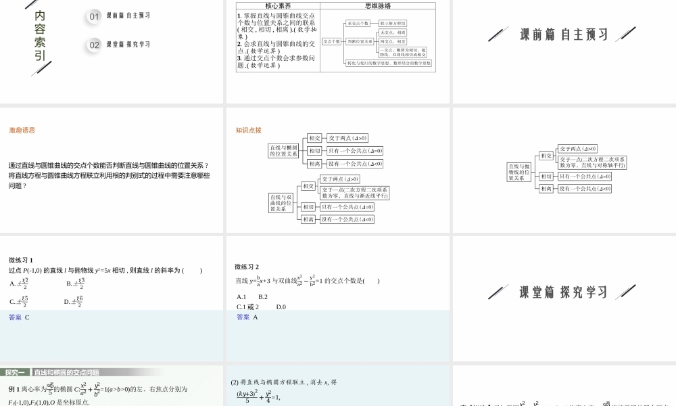Click the 02 numbered circle icon
The image size is (676, 406).
pos(93,45)
